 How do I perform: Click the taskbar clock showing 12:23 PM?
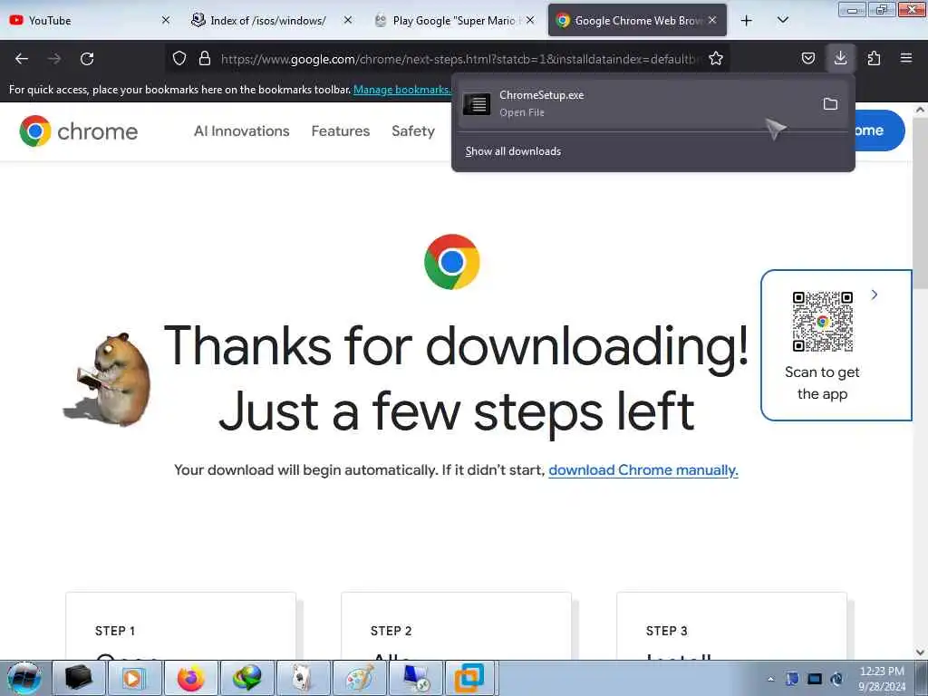[x=882, y=679]
